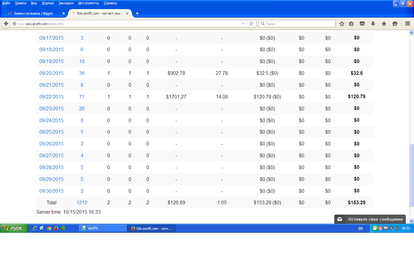Go to the Home page icon
414x257 pixels.
point(384,24)
